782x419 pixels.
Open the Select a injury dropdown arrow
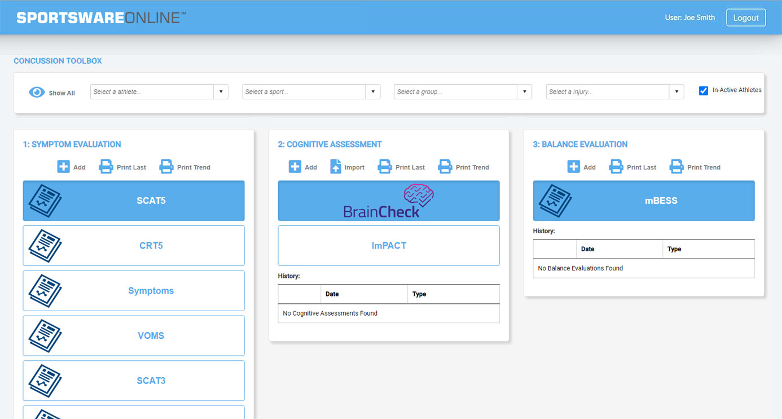(x=676, y=92)
